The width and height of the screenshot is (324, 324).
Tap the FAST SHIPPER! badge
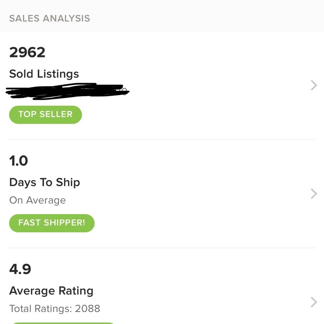(52, 223)
